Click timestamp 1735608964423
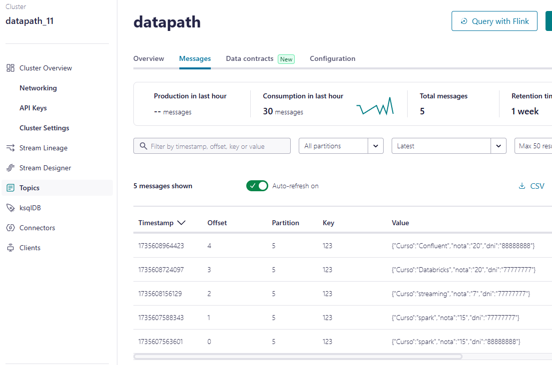This screenshot has height=365, width=552. tap(161, 246)
